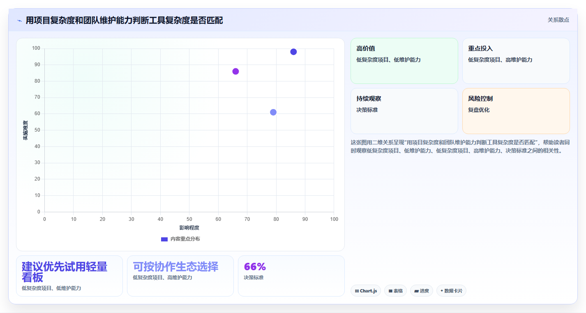Select the purple scatter point at 66
This screenshot has height=313, width=586.
click(235, 72)
